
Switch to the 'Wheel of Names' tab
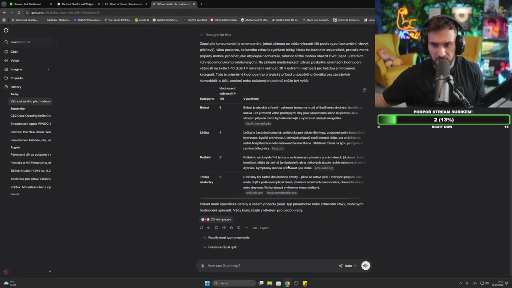[126, 4]
